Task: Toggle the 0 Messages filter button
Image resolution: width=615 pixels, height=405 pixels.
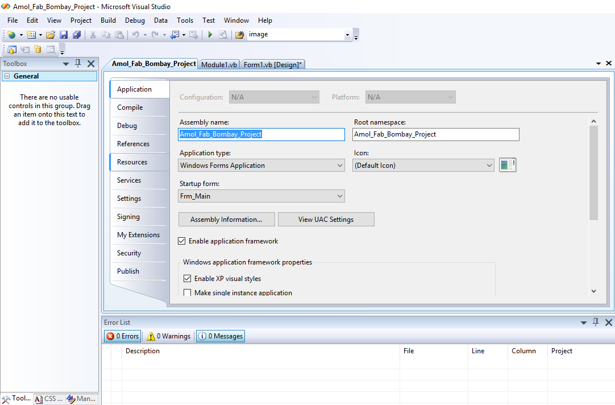Action: click(x=221, y=336)
